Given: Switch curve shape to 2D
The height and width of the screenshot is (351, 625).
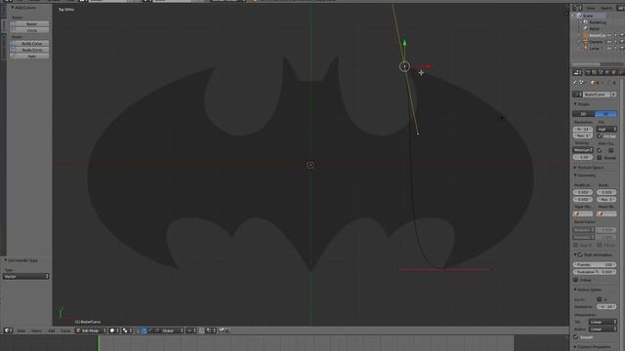Looking at the screenshot, I should (x=584, y=114).
